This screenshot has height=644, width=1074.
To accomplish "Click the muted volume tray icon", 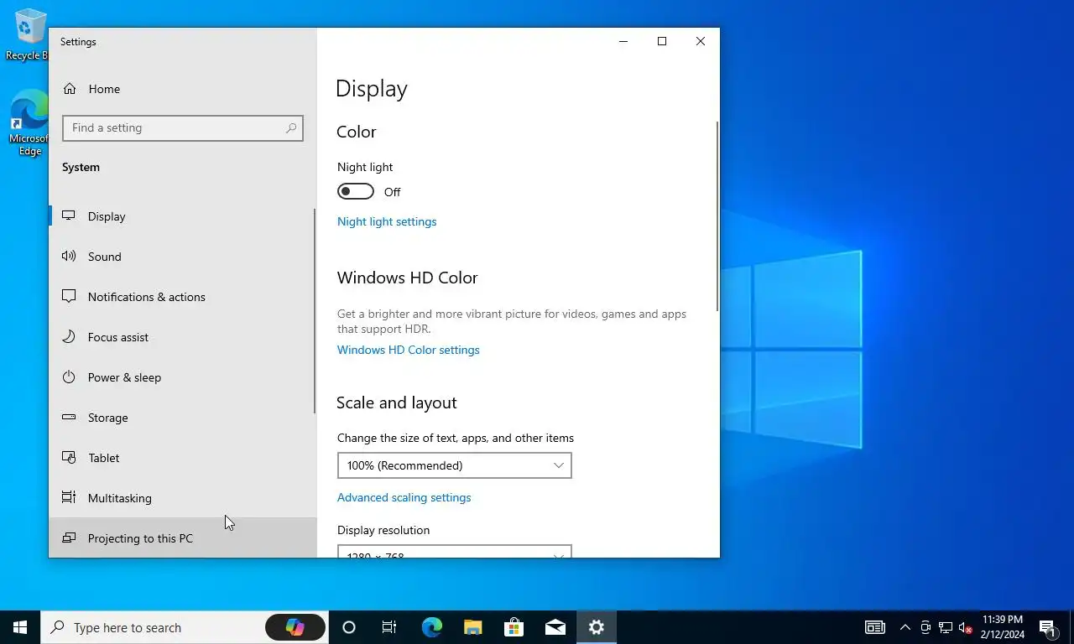I will coord(965,627).
